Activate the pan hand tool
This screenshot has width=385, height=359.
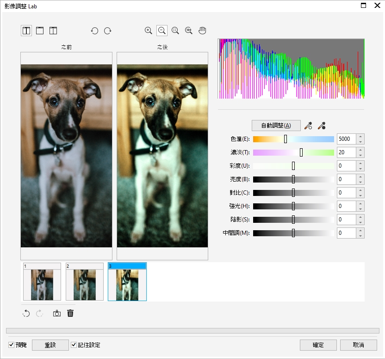point(202,31)
